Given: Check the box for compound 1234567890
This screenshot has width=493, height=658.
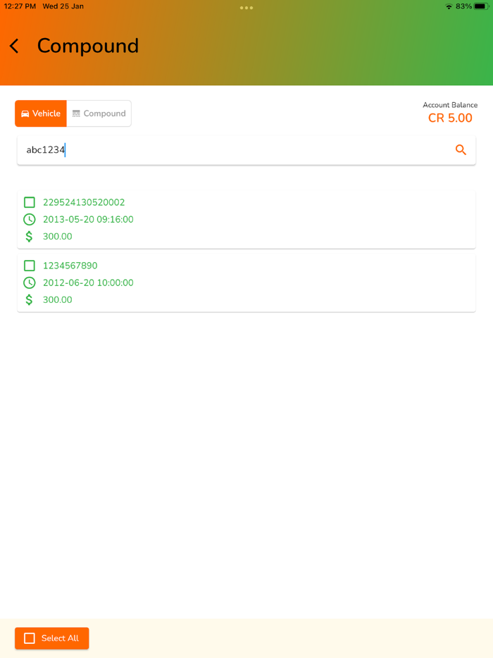Looking at the screenshot, I should pyautogui.click(x=29, y=266).
